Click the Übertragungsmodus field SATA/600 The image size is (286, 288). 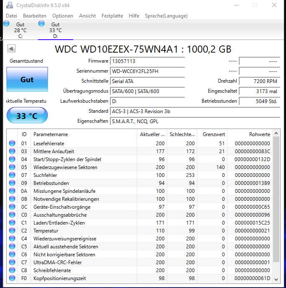pos(148,91)
